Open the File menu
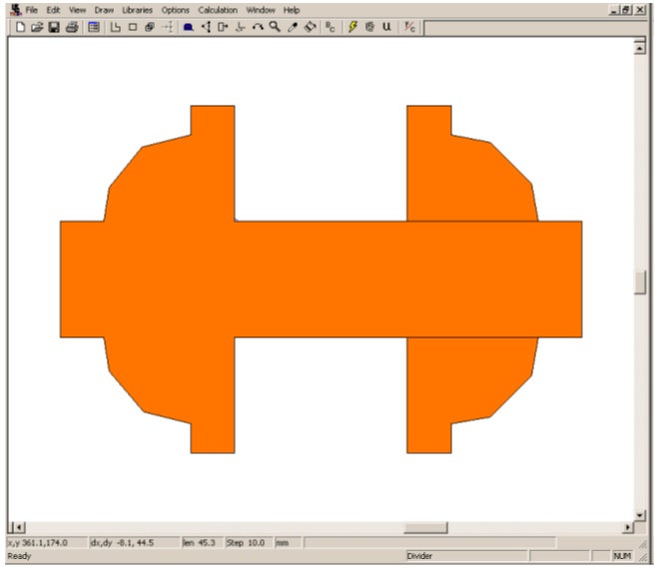Screen dimensions: 657x570 coord(32,9)
